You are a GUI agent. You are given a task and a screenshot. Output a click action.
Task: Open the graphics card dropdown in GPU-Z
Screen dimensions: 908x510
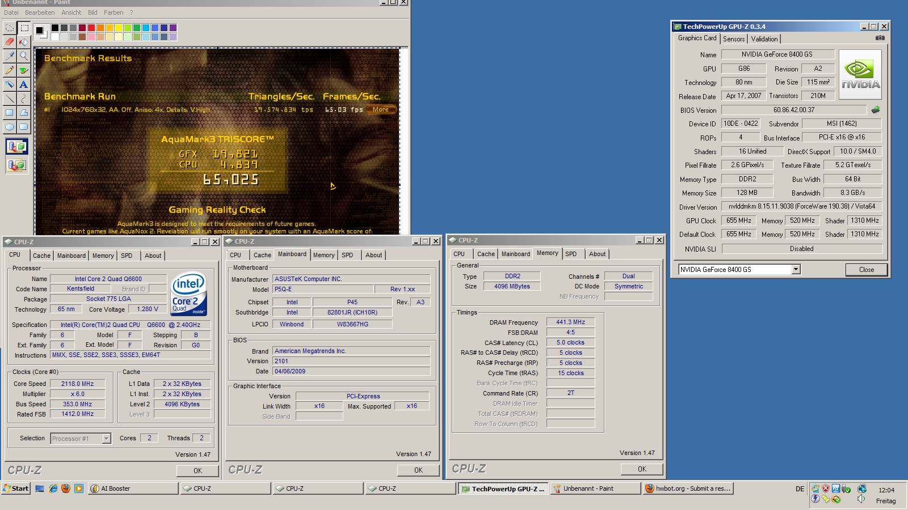click(796, 270)
